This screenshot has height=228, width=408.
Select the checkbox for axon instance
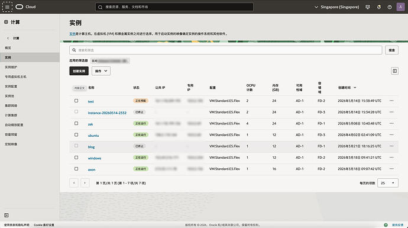[76, 169]
